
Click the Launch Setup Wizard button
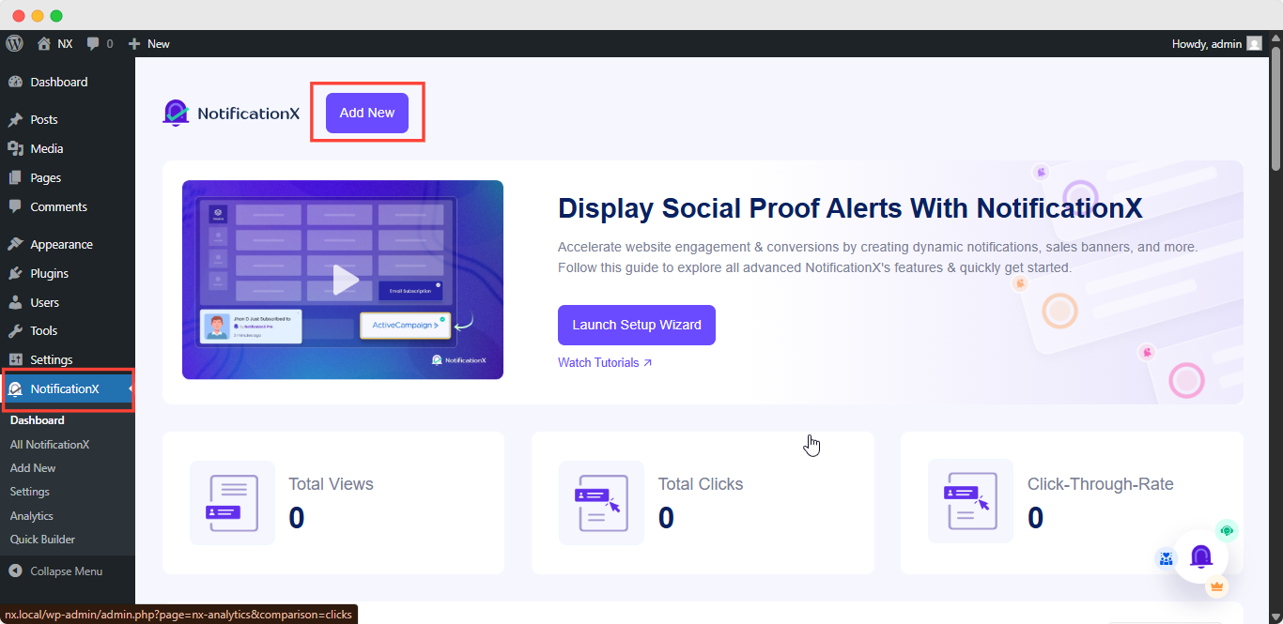pyautogui.click(x=637, y=325)
